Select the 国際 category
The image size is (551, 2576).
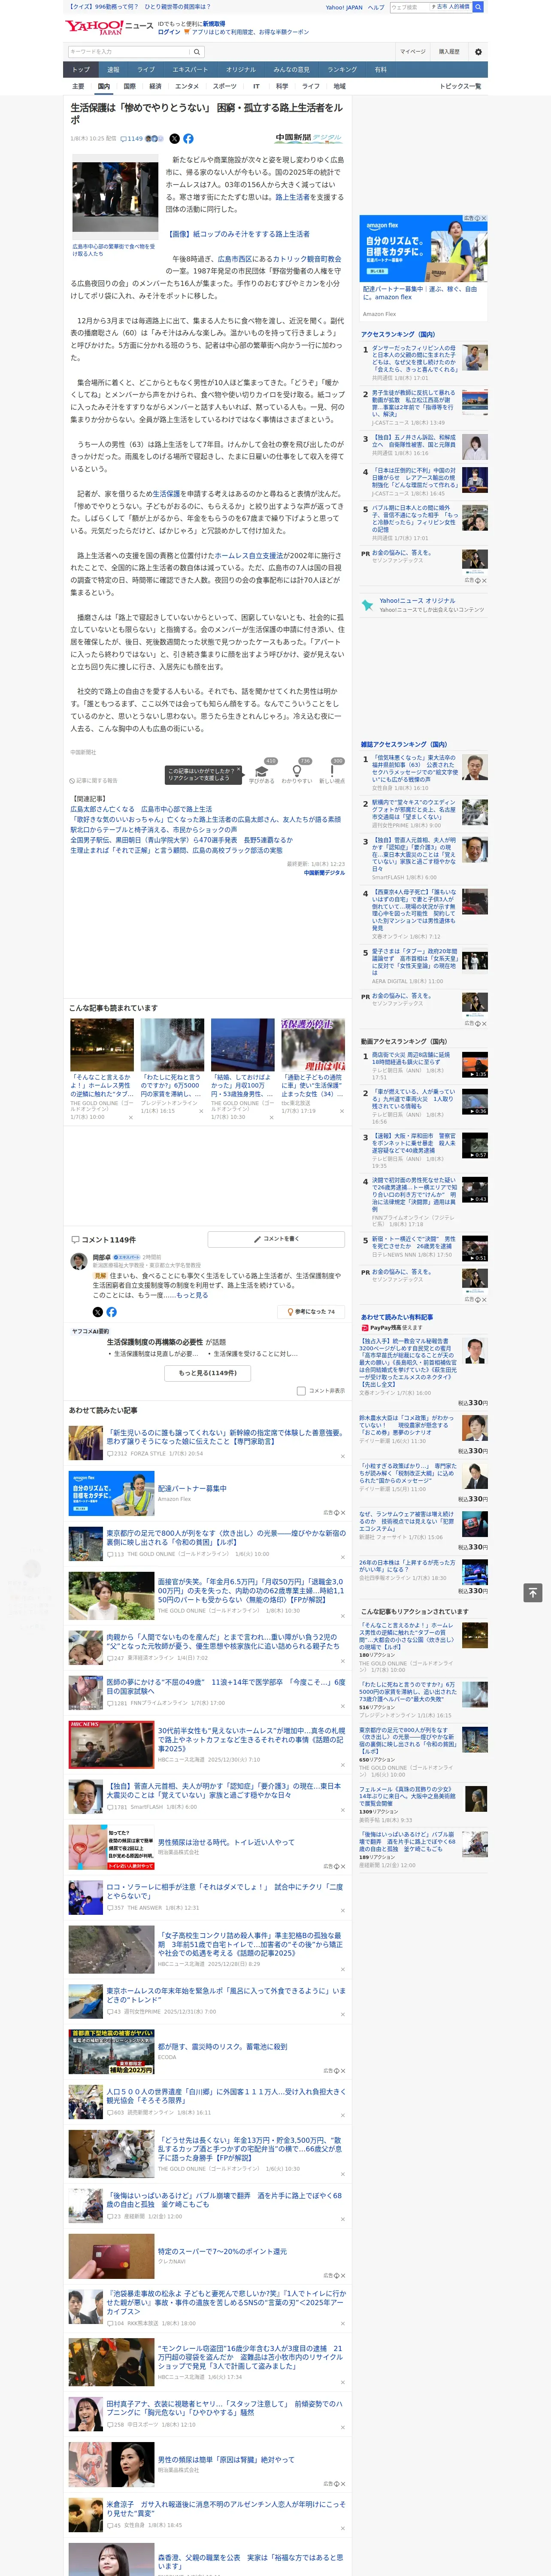tap(129, 86)
